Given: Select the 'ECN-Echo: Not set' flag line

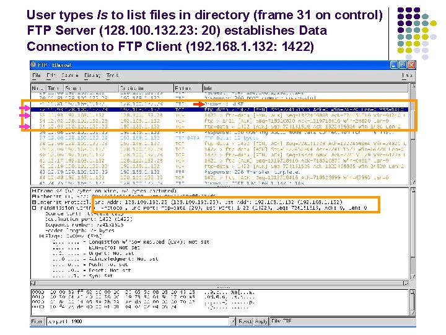Looking at the screenshot, I should (x=96, y=248).
